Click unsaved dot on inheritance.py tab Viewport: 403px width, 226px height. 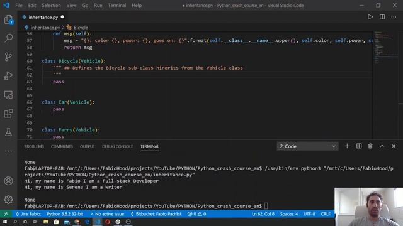pos(62,17)
